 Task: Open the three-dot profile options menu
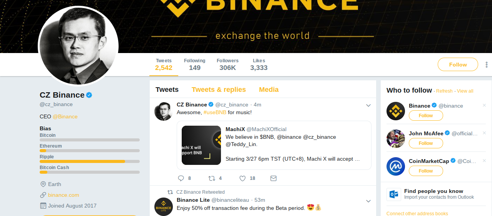coord(487,65)
